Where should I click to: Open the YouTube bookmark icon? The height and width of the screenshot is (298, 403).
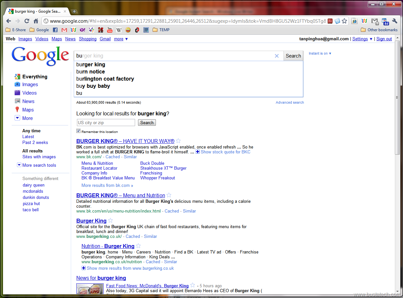110,30
